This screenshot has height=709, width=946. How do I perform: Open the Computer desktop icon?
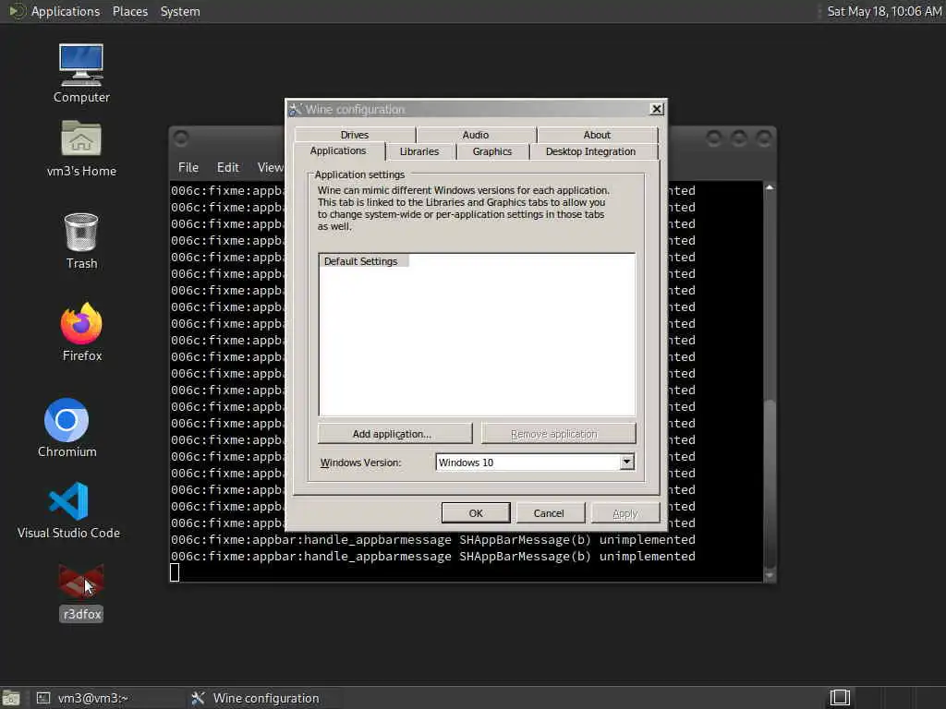pyautogui.click(x=81, y=66)
